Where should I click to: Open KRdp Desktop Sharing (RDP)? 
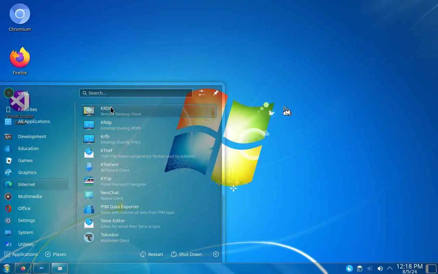pyautogui.click(x=149, y=125)
